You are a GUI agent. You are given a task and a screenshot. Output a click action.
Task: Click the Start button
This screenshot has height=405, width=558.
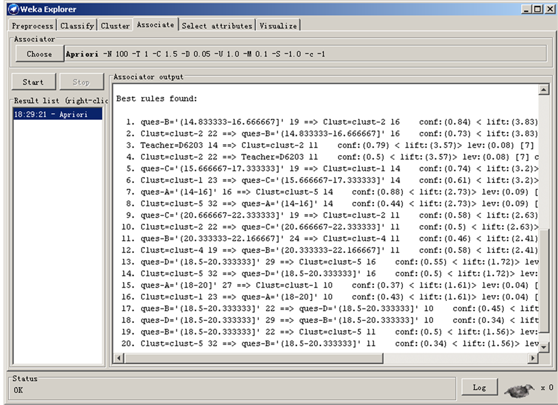(33, 82)
